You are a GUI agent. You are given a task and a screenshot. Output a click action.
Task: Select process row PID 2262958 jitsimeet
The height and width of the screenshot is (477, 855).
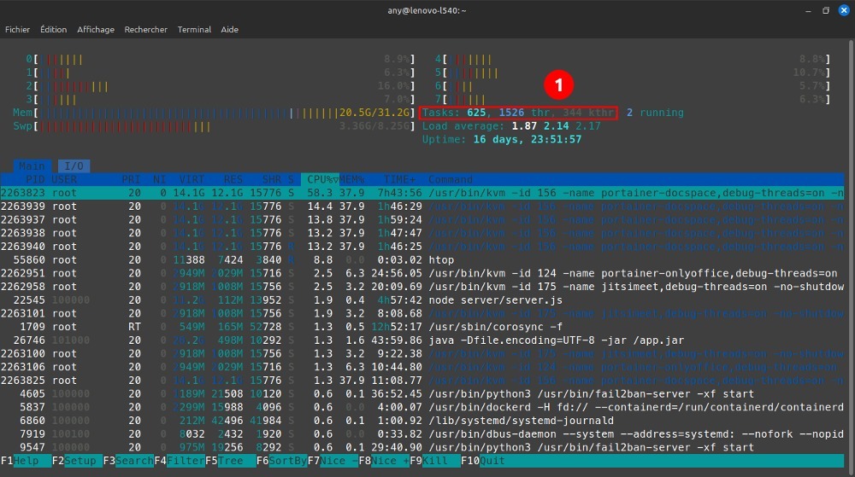422,287
